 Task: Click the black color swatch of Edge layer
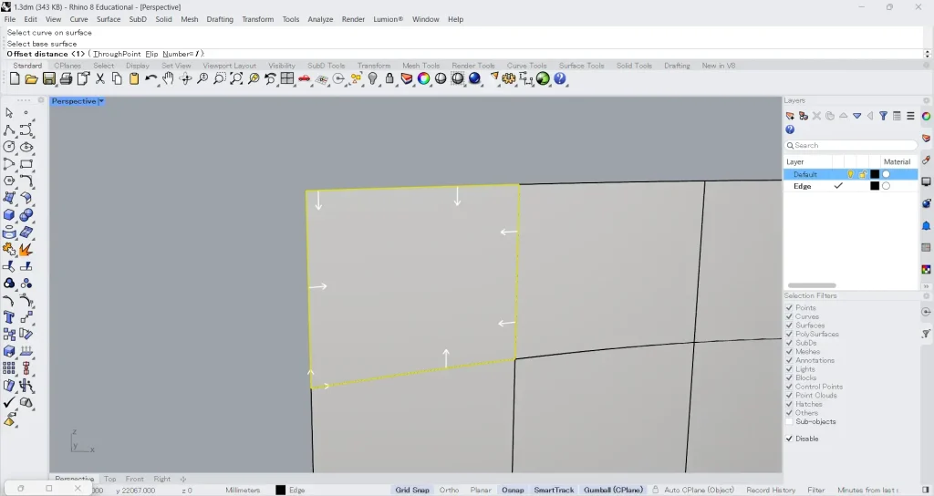[875, 186]
